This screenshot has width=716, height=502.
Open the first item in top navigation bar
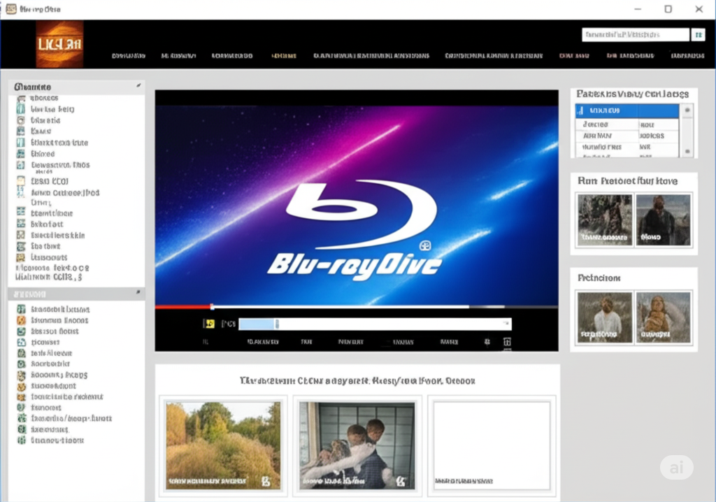129,56
